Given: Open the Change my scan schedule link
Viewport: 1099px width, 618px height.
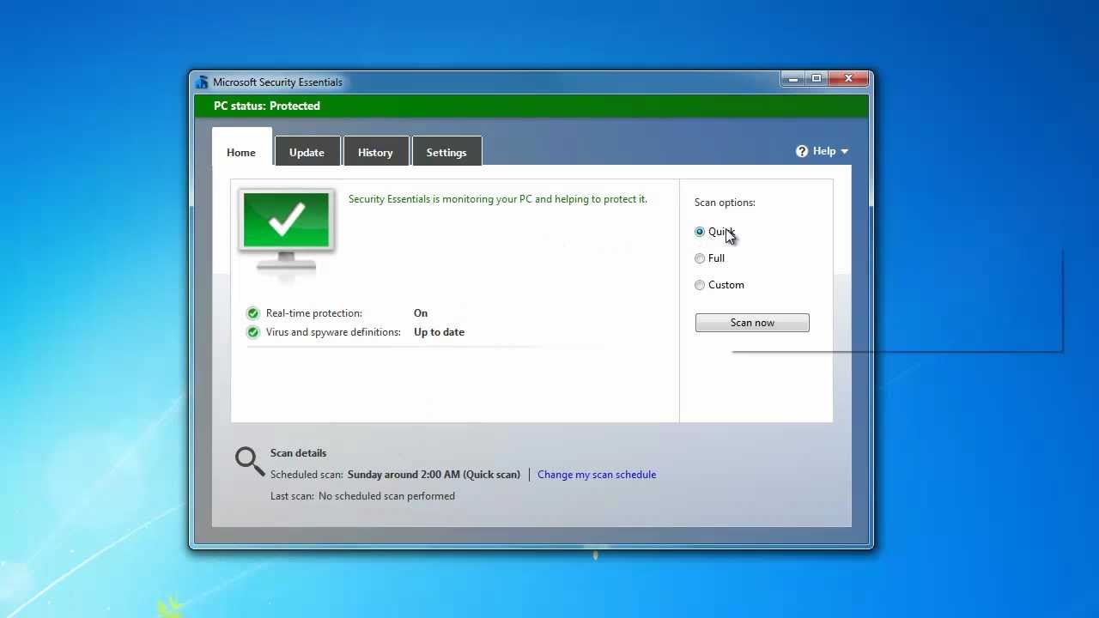Looking at the screenshot, I should coord(597,475).
